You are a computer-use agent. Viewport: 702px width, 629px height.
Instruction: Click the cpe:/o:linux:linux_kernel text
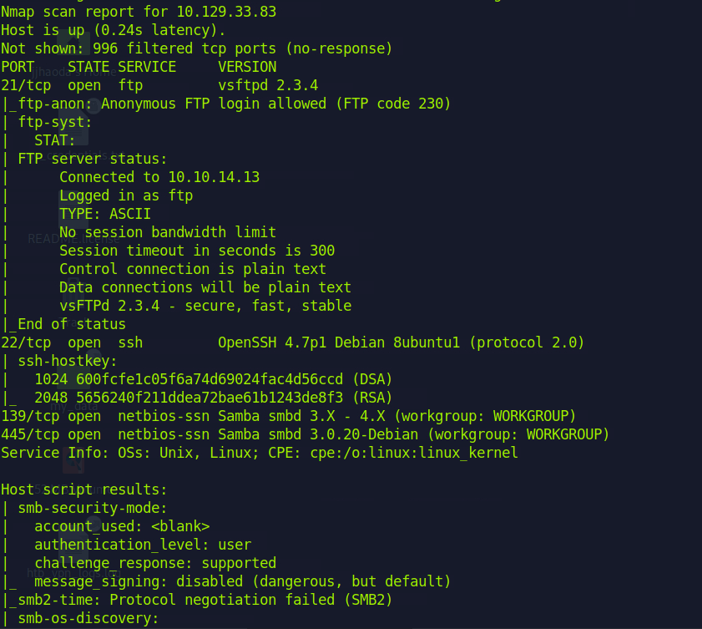pos(414,453)
